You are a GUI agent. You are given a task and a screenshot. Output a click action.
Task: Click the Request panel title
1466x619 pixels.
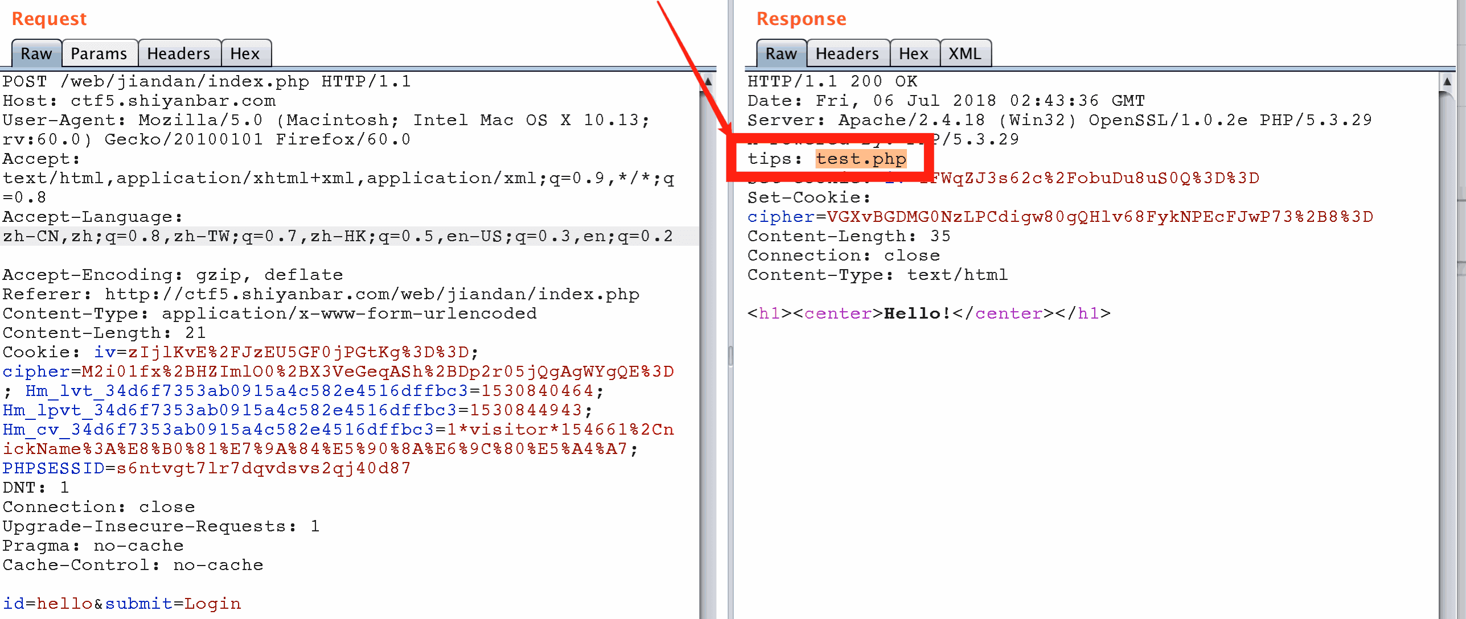[49, 19]
